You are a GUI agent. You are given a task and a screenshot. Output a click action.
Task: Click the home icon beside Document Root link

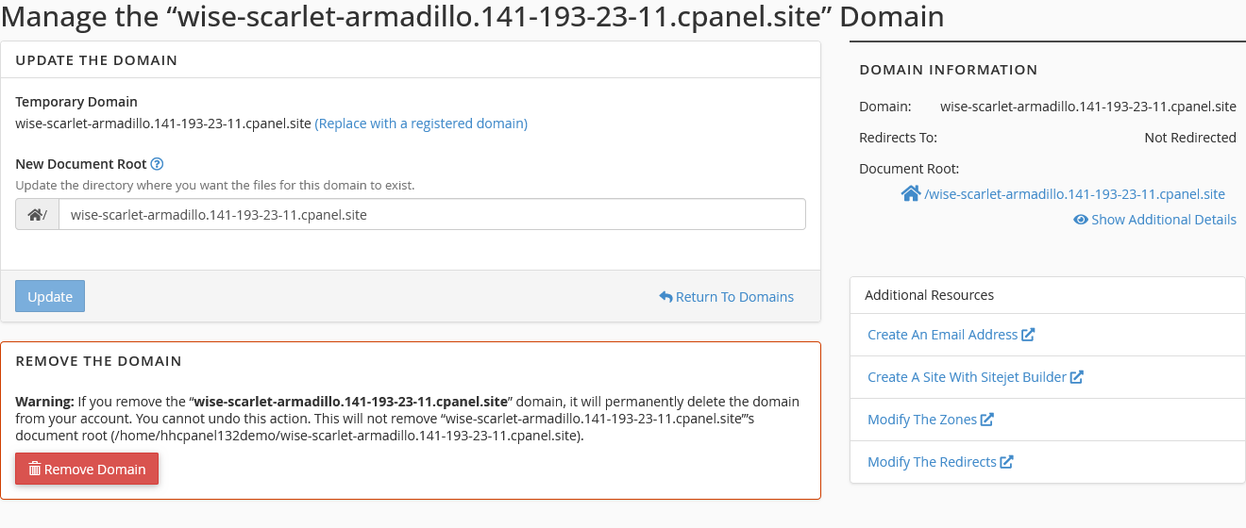click(910, 193)
